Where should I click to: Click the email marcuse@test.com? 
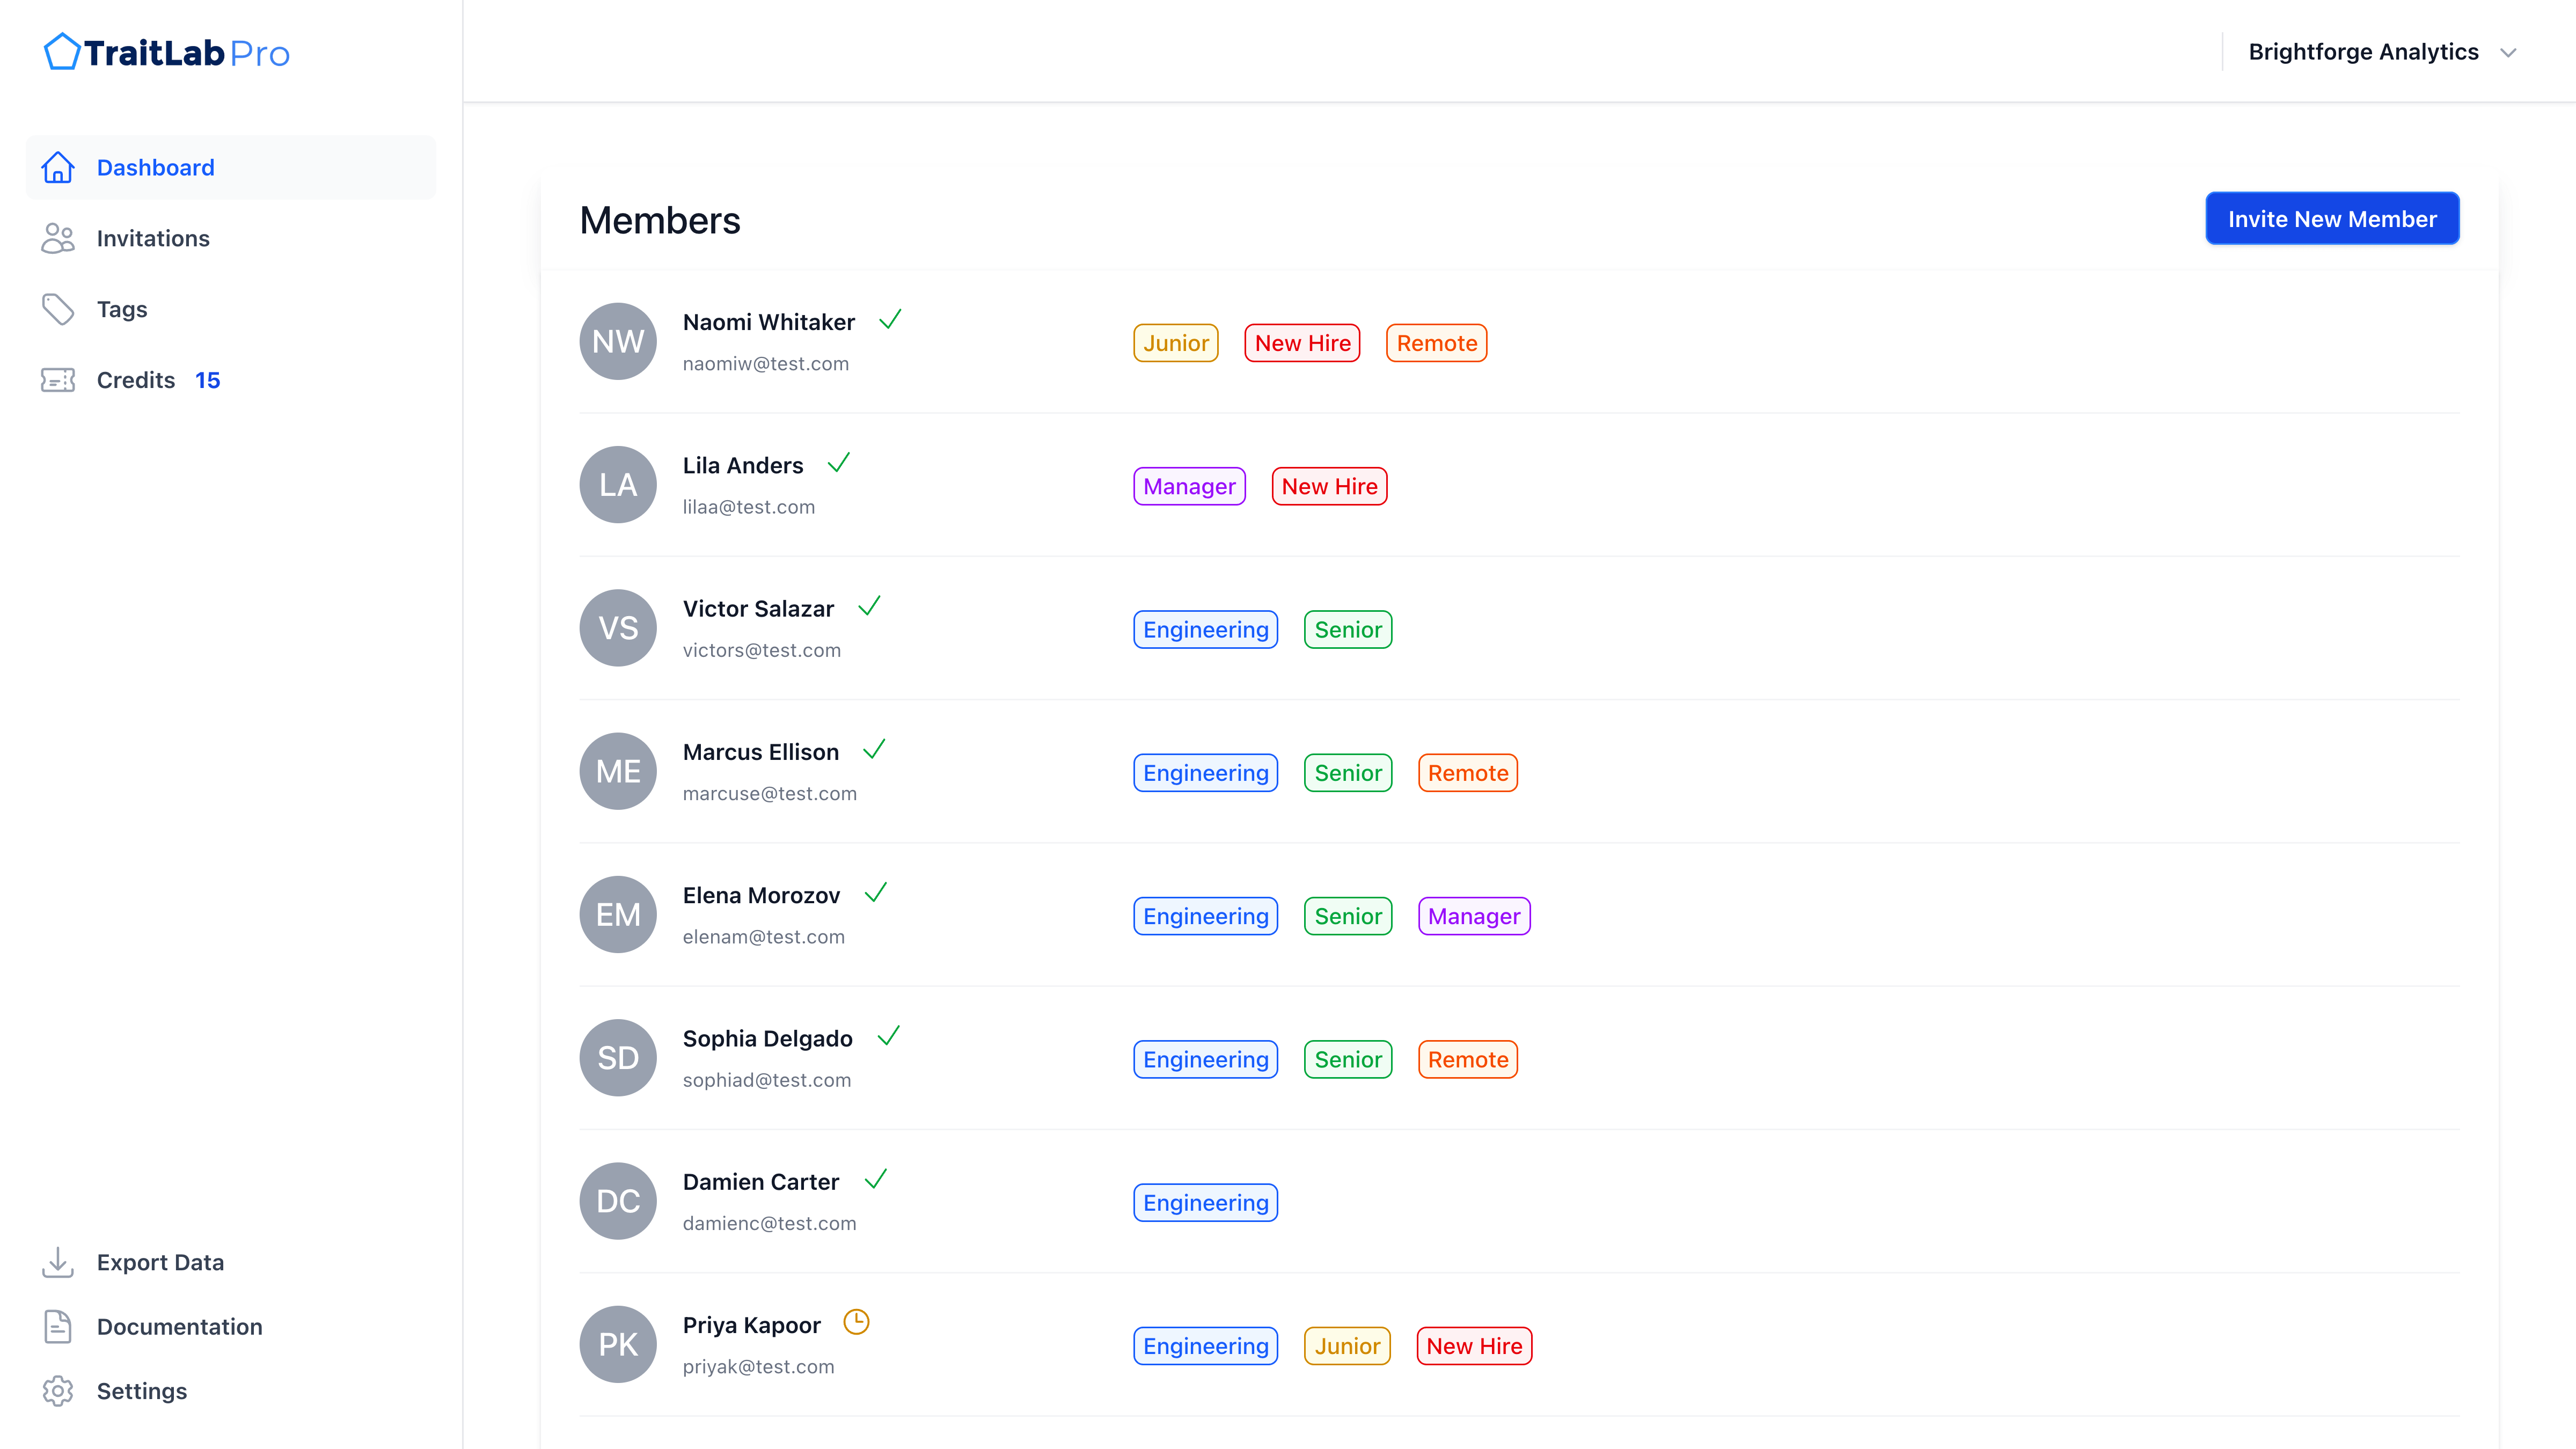(770, 794)
